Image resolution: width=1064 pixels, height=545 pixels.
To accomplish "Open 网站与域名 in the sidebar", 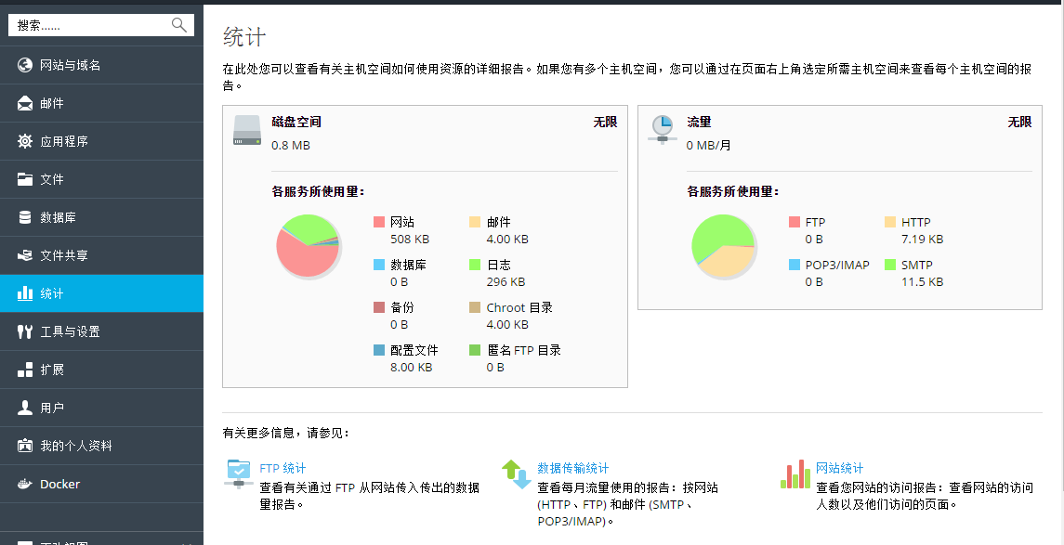I will coord(102,65).
